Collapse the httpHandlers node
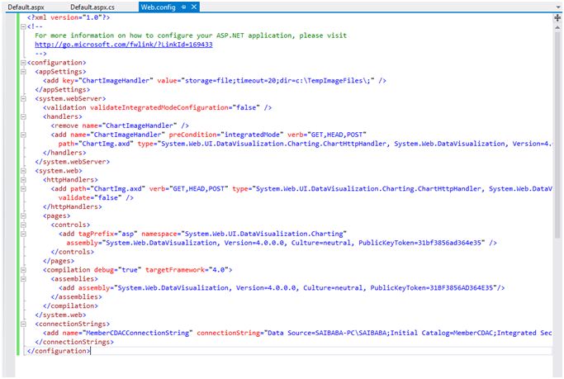The width and height of the screenshot is (564, 379). point(23,180)
